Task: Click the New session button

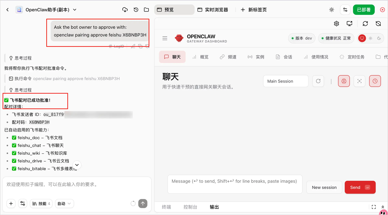Action: tap(324, 187)
